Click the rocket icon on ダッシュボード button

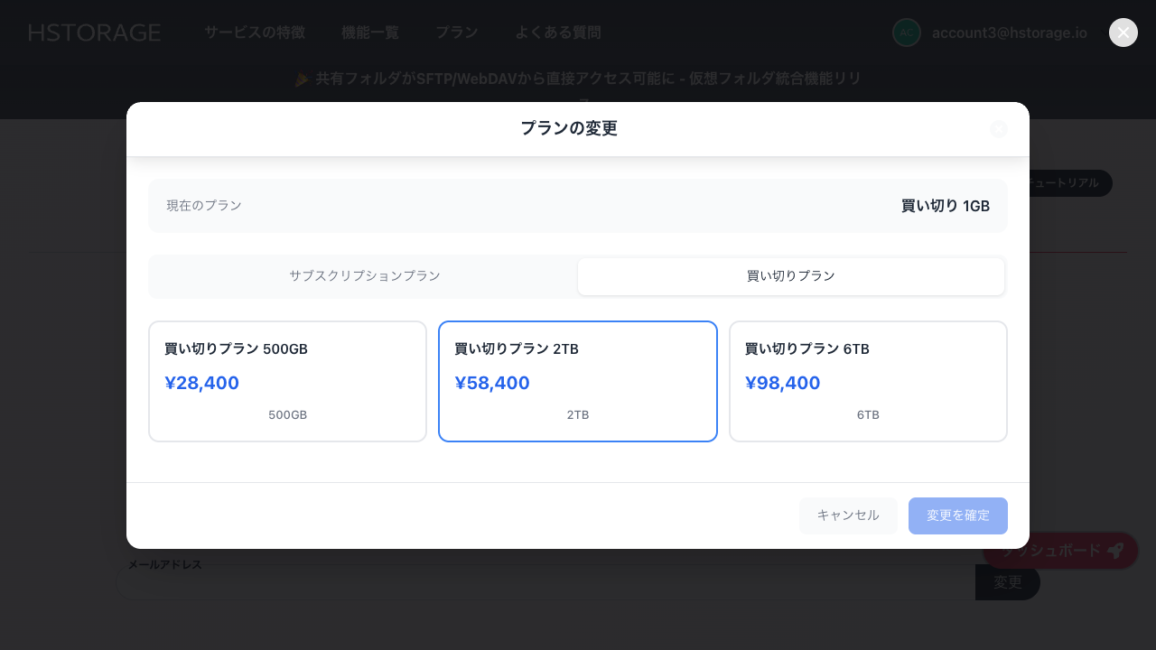1115,551
